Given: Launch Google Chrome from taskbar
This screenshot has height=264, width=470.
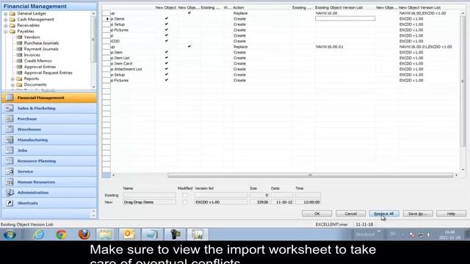Looking at the screenshot, I should (61, 235).
